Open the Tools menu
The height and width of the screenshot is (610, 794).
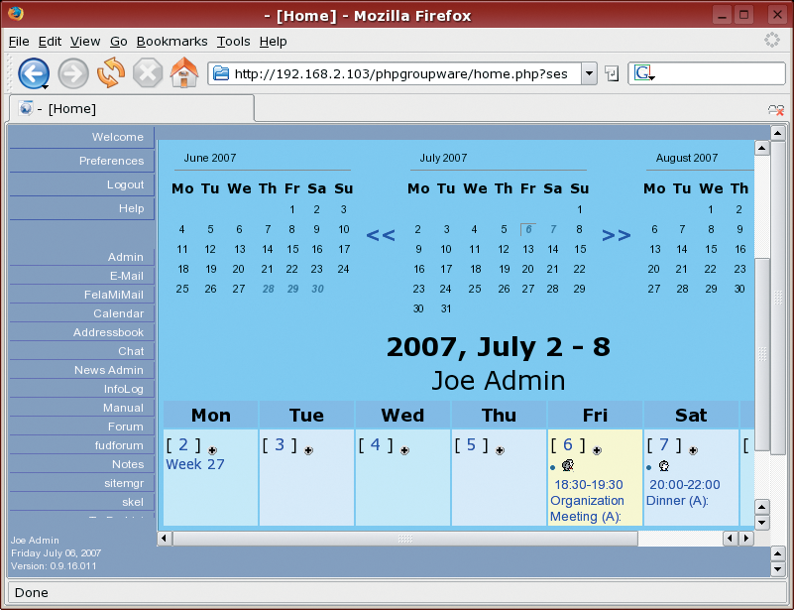pyautogui.click(x=233, y=42)
